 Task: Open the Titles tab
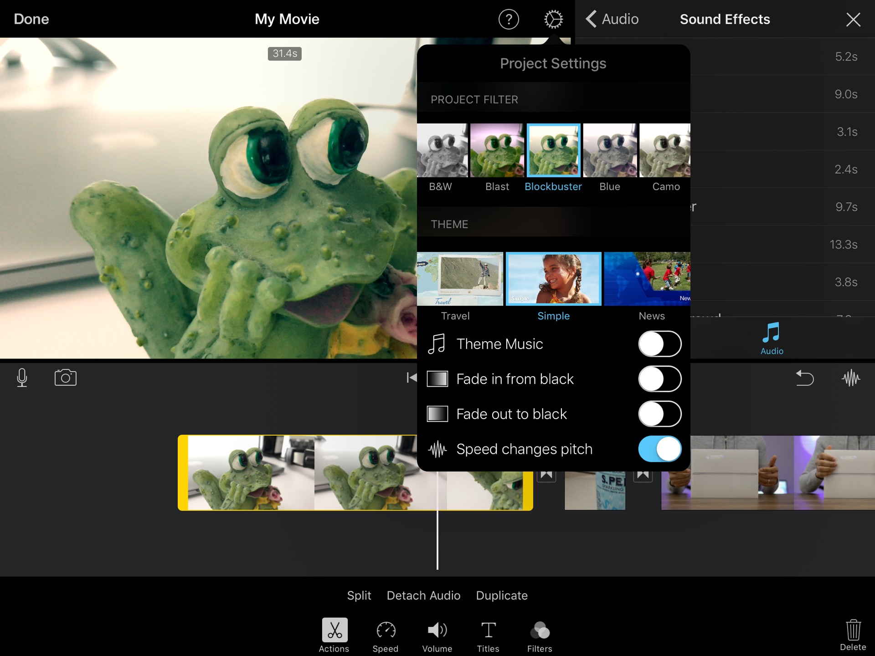pyautogui.click(x=488, y=635)
